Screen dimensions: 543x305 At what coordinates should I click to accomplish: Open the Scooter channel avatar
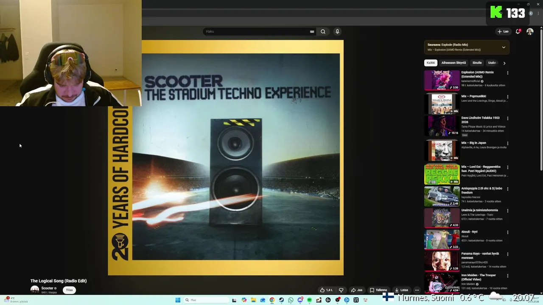(35, 290)
